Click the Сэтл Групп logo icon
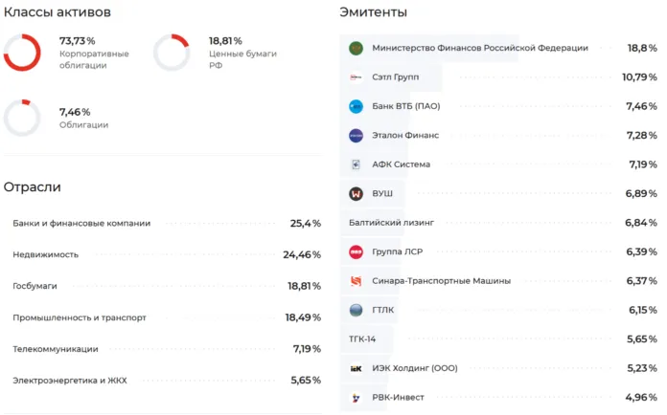667x415 pixels. point(356,77)
